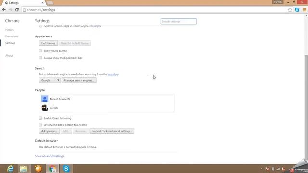Click the Search settings field

tap(179, 21)
